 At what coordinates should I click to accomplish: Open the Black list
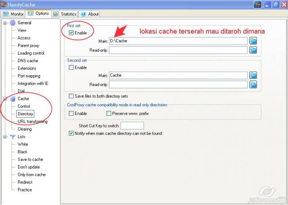pyautogui.click(x=22, y=152)
